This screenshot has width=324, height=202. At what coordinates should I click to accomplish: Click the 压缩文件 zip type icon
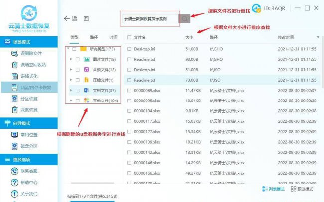click(87, 80)
